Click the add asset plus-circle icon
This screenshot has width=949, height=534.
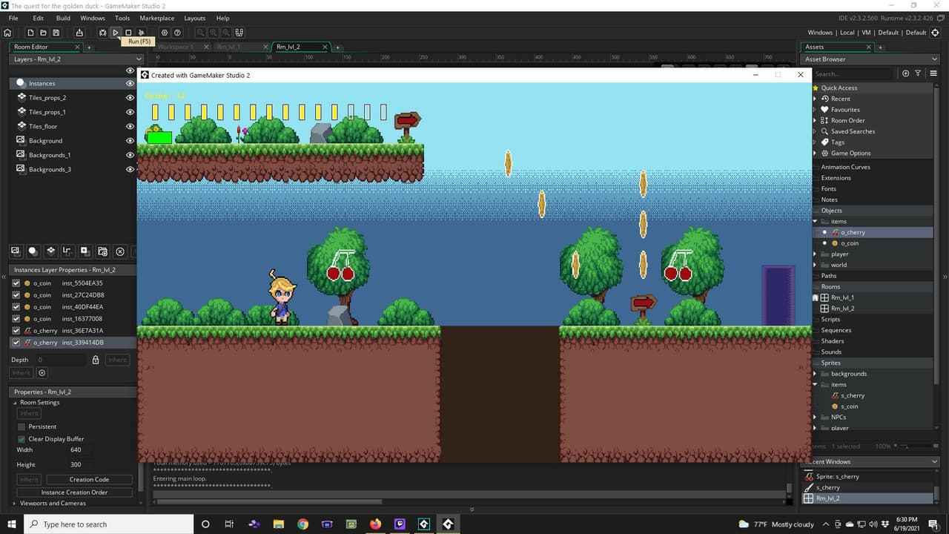905,73
